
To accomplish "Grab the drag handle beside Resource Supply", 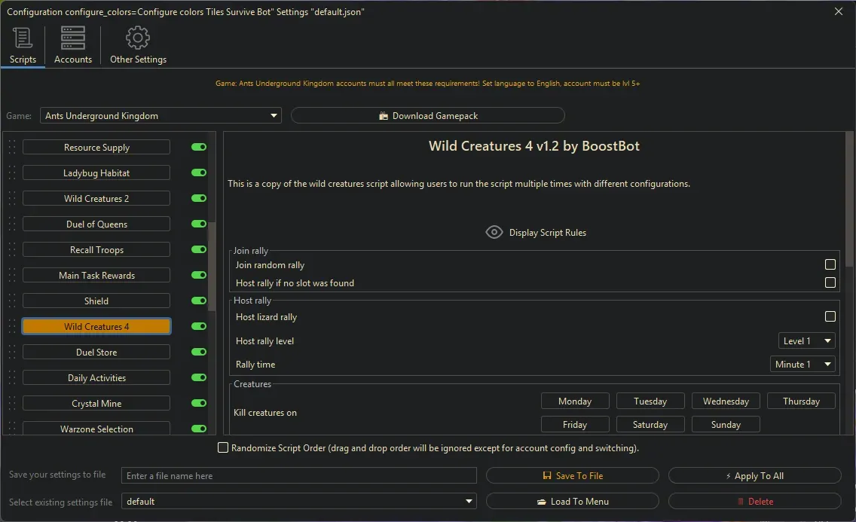I will [11, 148].
